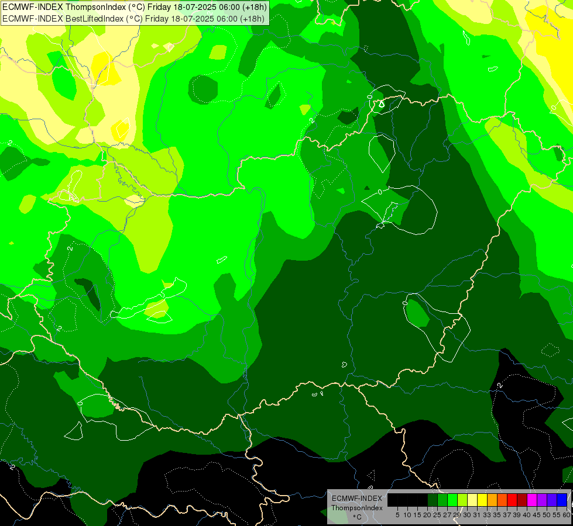Viewport: 573px width, 526px height.
Task: Click the legend tick value 50
Action: coord(547,515)
